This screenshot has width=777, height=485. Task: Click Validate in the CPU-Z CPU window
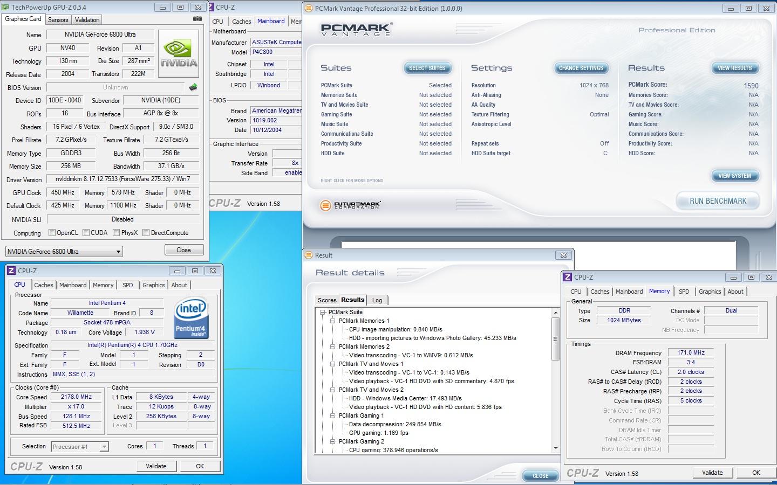pyautogui.click(x=156, y=466)
